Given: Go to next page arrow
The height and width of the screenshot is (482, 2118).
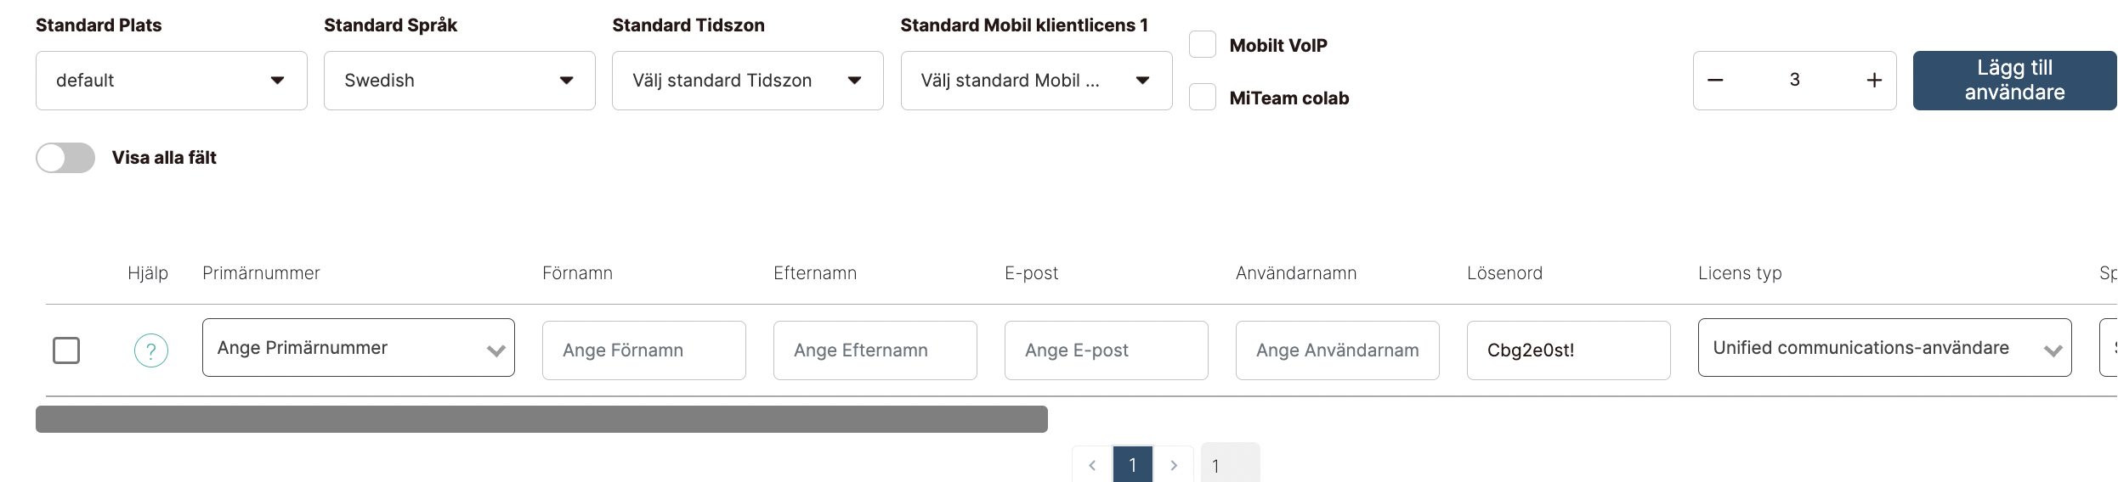Looking at the screenshot, I should click(x=1174, y=465).
